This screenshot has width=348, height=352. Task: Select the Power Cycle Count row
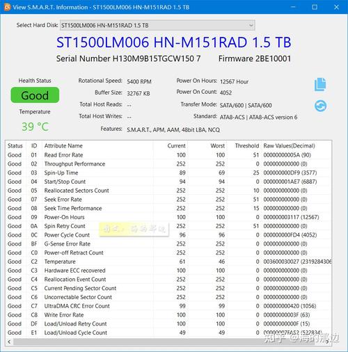[x=168, y=235]
